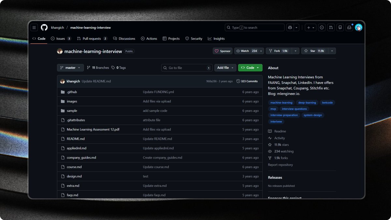This screenshot has width=391, height=220.
Task: Open the green Code dropdown button
Action: coord(250,68)
